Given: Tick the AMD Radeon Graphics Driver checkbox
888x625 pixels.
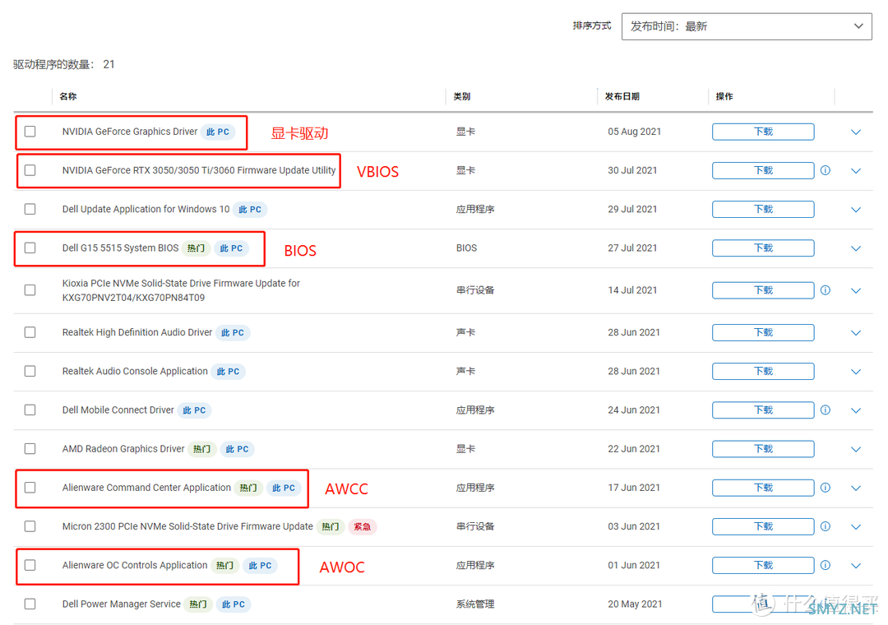Looking at the screenshot, I should pos(30,449).
